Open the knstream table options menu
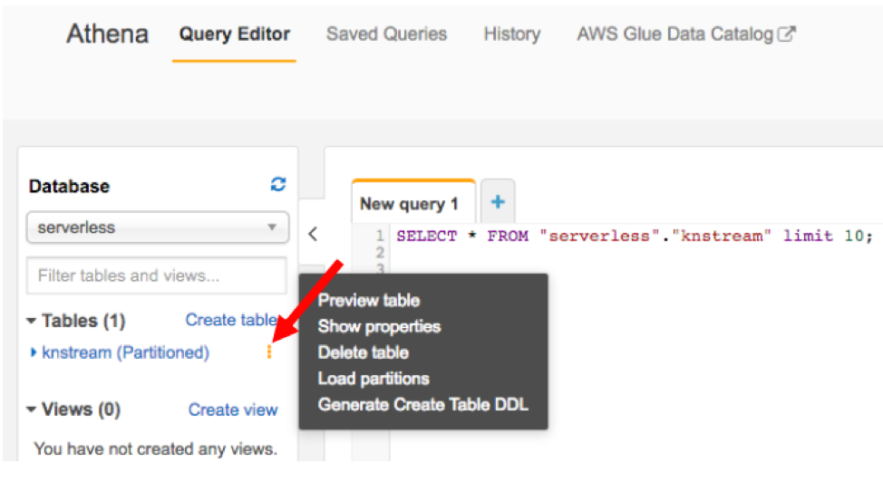Viewport: 883px width, 492px height. [269, 352]
